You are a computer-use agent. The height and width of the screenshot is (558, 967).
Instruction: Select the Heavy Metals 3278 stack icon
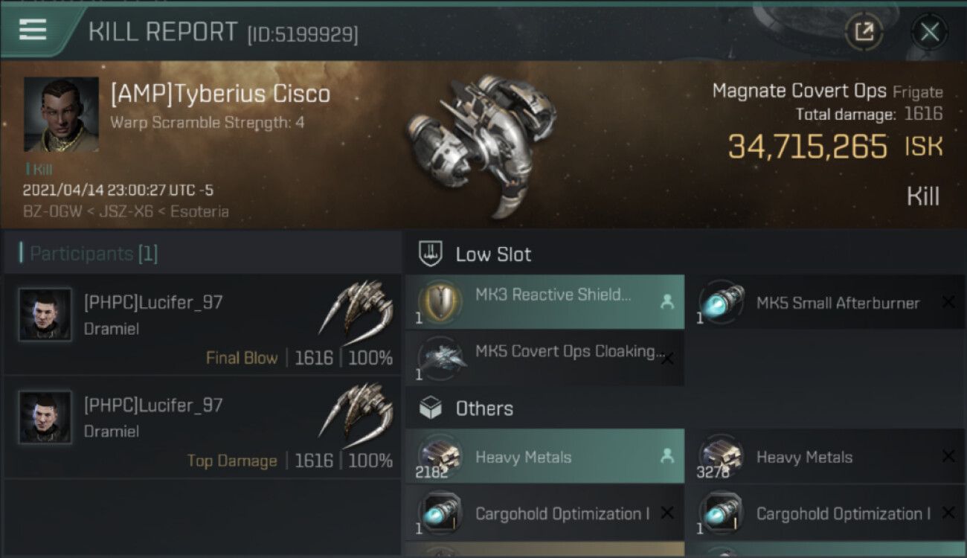point(719,457)
